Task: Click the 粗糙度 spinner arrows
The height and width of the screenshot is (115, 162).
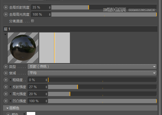Action: coord(46,80)
